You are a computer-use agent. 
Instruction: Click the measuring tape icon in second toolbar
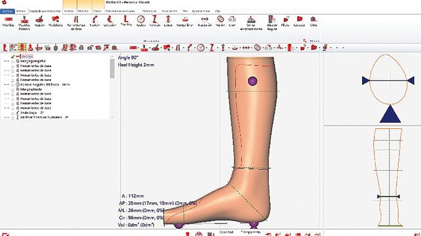pyautogui.click(x=115, y=48)
